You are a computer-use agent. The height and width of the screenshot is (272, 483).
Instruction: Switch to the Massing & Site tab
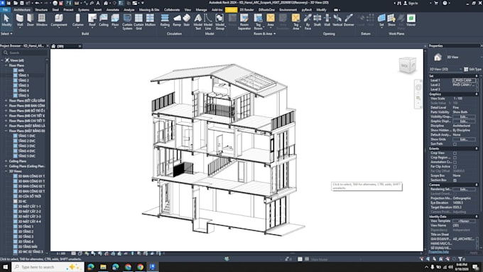[x=149, y=10]
